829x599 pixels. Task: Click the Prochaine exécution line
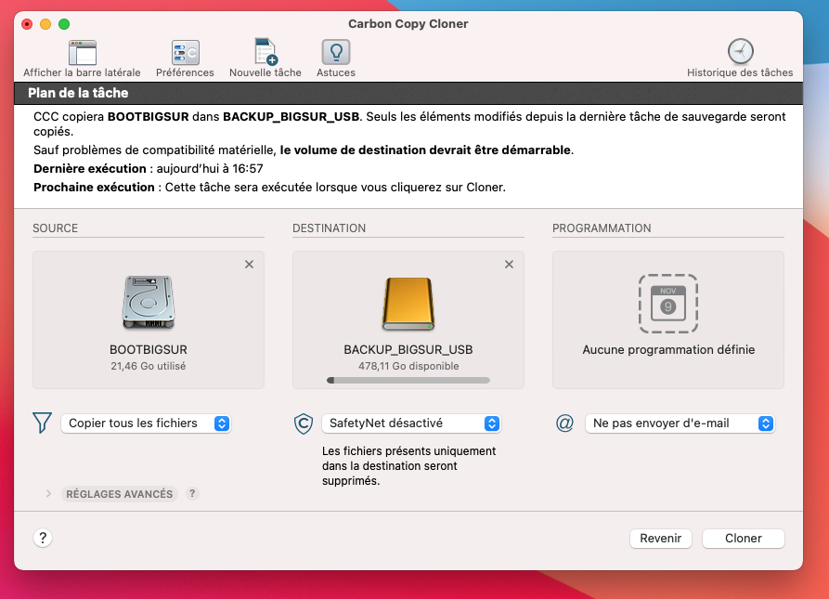[x=269, y=188]
